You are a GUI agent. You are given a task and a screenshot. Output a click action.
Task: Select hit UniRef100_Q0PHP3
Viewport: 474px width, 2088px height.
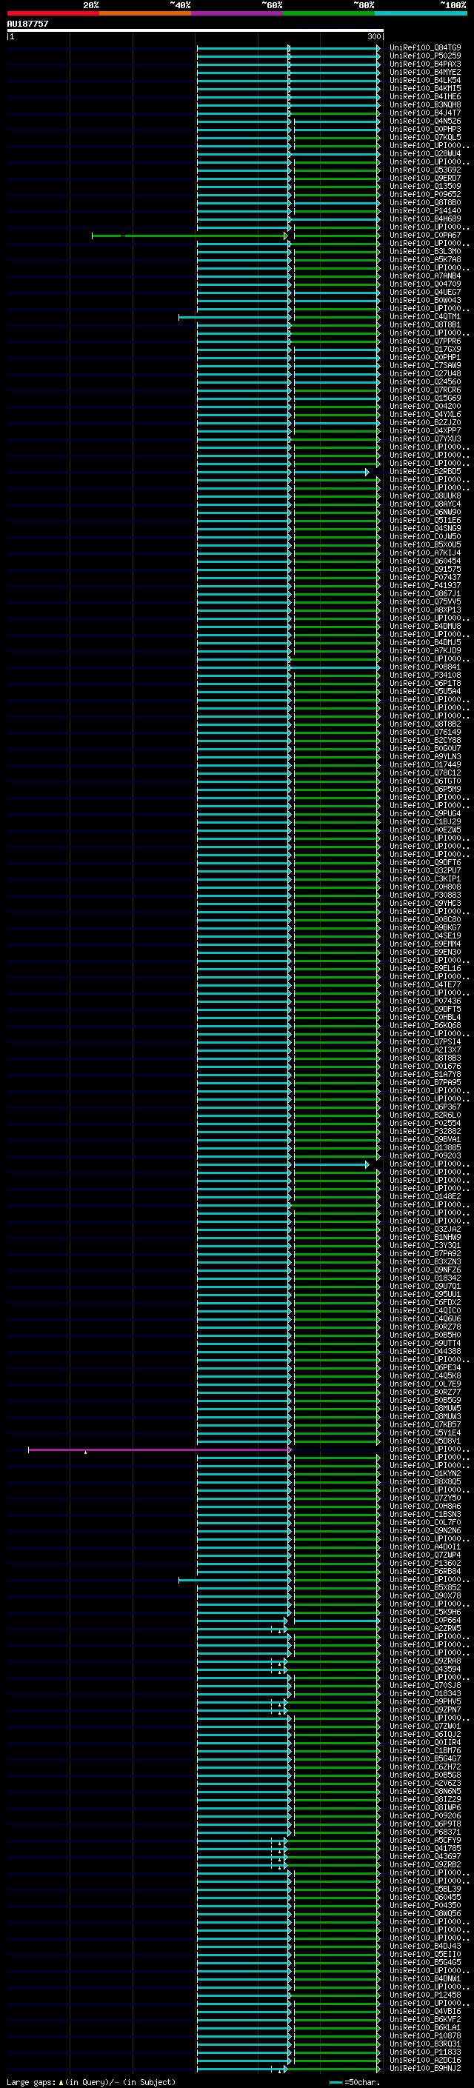coord(425,129)
